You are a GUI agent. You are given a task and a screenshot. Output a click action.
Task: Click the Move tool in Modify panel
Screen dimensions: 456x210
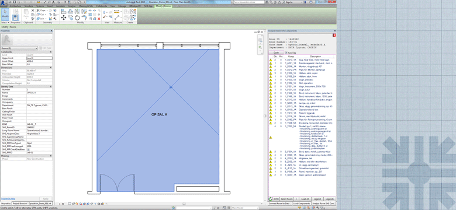64,17
